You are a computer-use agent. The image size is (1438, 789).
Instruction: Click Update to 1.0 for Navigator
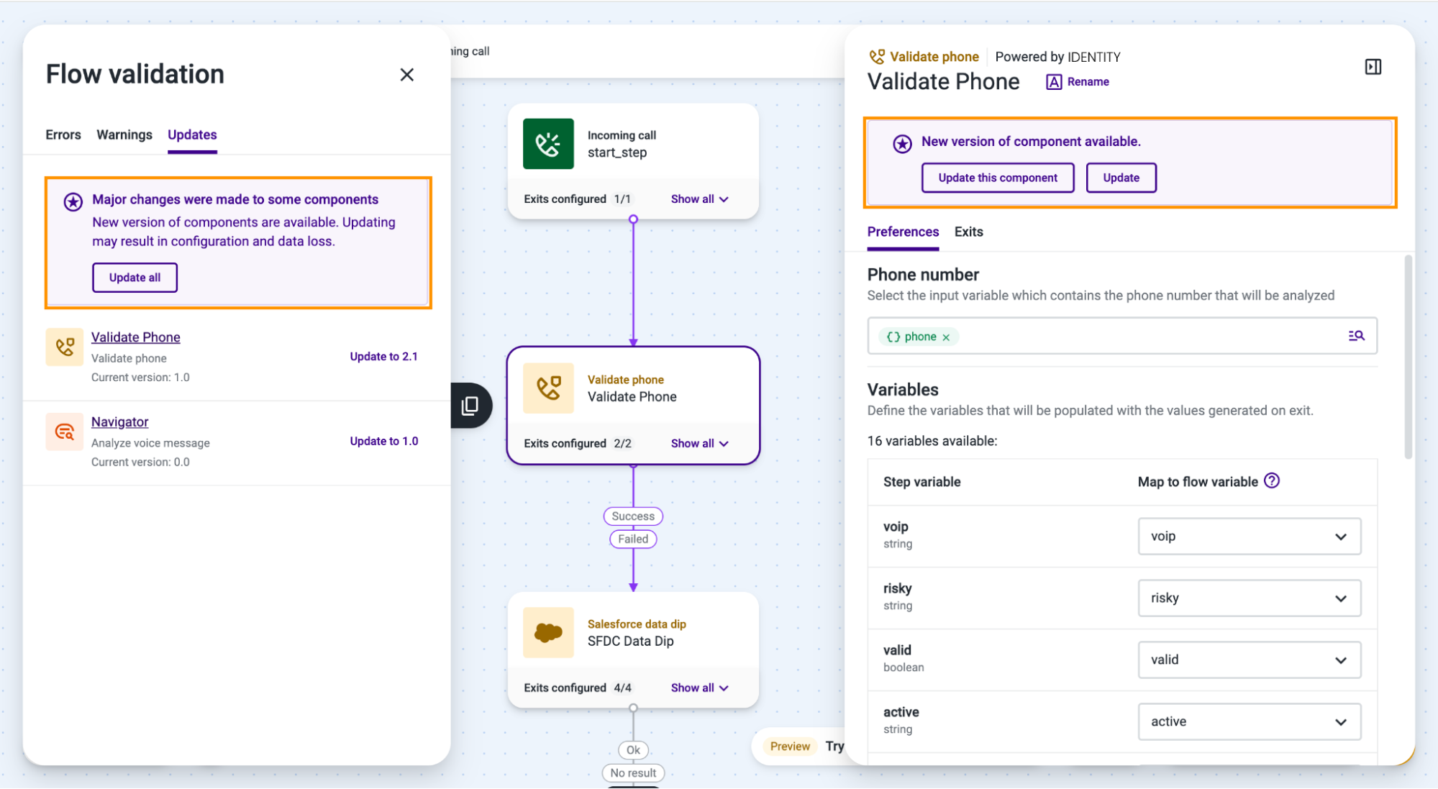[x=383, y=442]
